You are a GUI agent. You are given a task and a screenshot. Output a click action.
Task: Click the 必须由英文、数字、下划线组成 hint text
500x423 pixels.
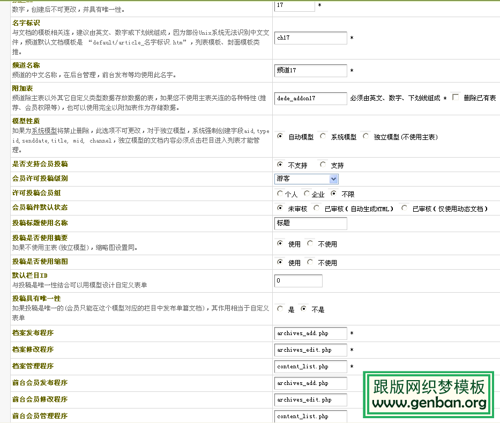(395, 98)
